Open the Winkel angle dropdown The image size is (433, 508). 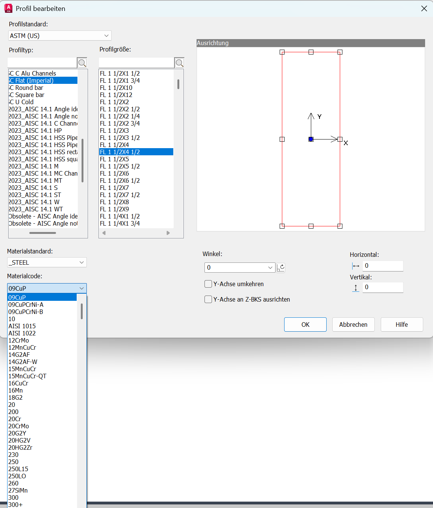tap(240, 267)
